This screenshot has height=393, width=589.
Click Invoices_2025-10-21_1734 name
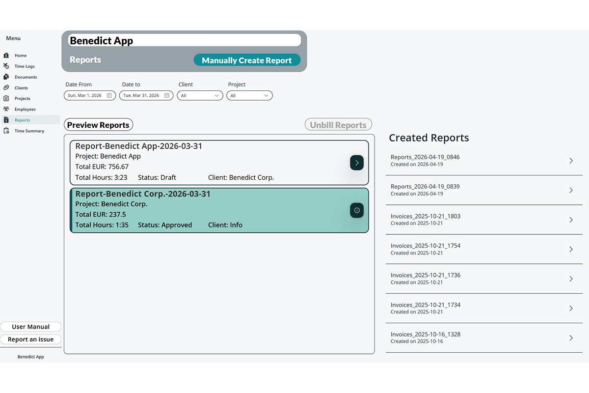pyautogui.click(x=426, y=305)
